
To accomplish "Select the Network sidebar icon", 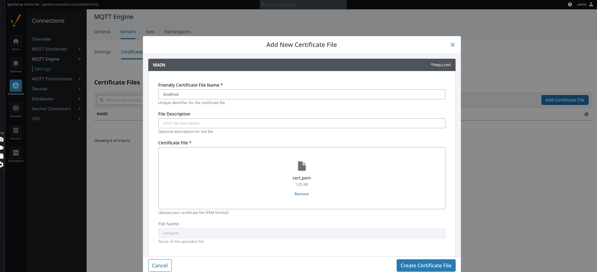I will tap(16, 108).
